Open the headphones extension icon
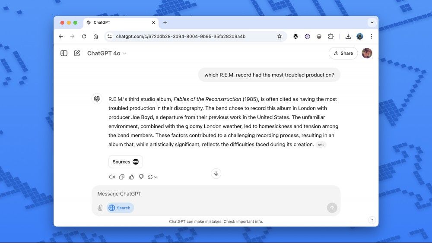Screen dimensions: 432x243 click(319, 36)
